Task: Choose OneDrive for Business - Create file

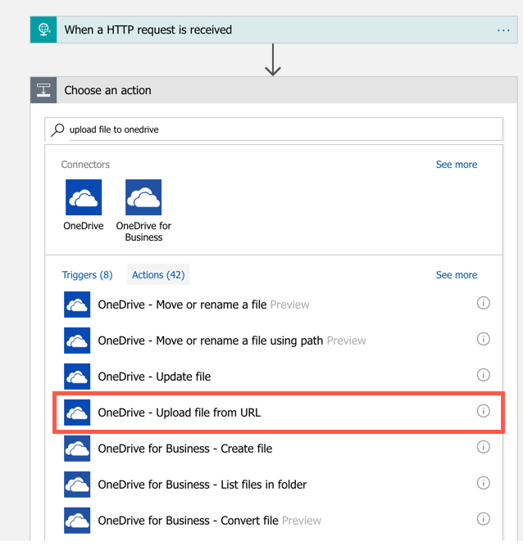Action: (x=184, y=449)
